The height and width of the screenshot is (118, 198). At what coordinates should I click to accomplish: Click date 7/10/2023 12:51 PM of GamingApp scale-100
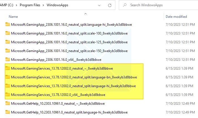(180, 33)
